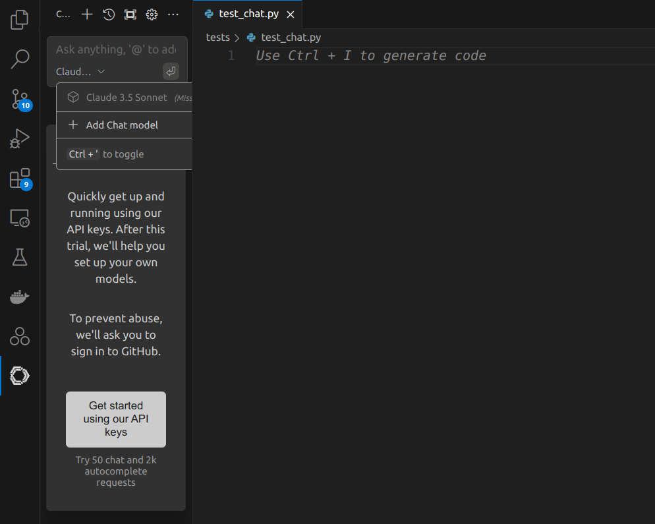Open Continue settings gear icon
The width and height of the screenshot is (655, 524).
click(x=152, y=15)
